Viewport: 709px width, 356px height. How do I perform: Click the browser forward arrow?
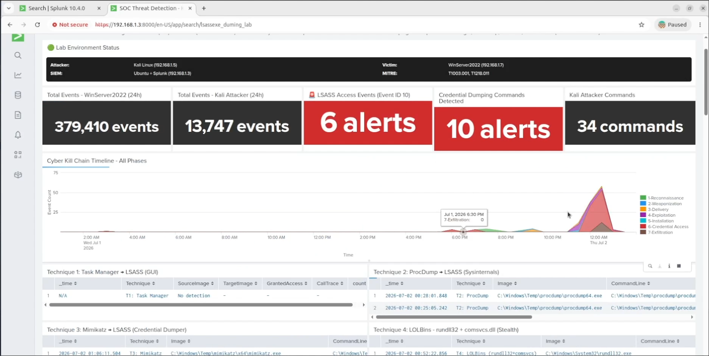[23, 25]
